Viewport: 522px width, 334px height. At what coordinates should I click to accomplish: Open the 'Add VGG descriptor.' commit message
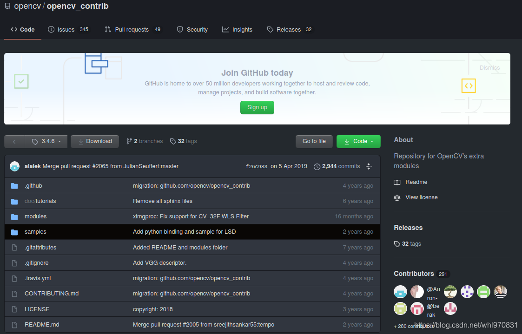click(160, 263)
